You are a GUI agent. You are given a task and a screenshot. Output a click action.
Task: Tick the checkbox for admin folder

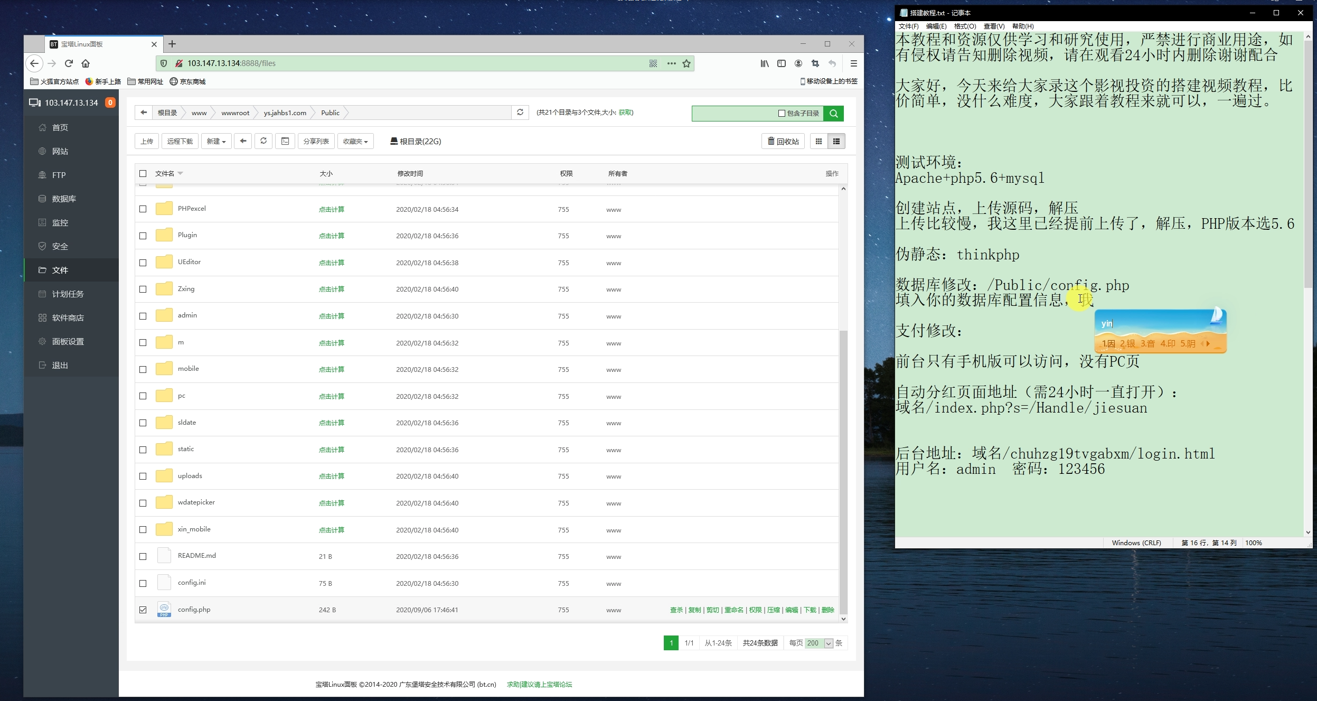tap(143, 316)
